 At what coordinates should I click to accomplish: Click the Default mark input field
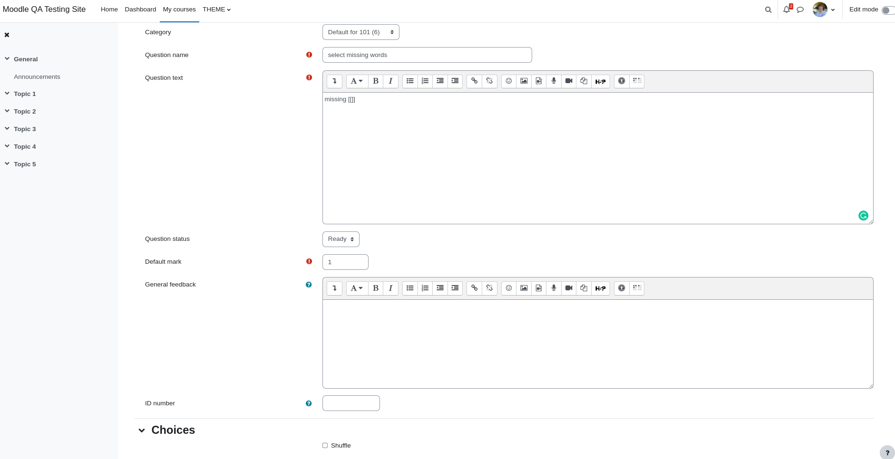(x=345, y=262)
